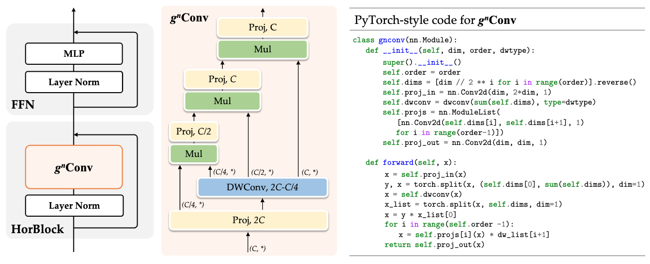Select the blue DWConv, 2C-C/4 block

pyautogui.click(x=262, y=187)
